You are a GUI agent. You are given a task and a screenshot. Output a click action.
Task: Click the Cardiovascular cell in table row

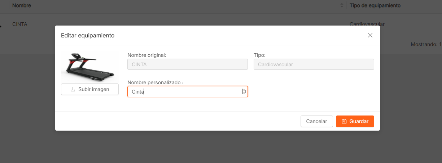pyautogui.click(x=367, y=24)
